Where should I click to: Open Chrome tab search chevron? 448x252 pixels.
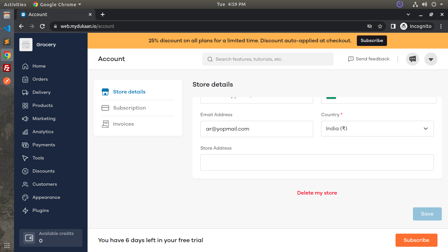(408, 14)
